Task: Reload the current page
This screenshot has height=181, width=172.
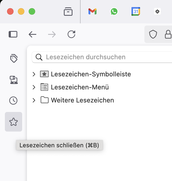Action: click(71, 34)
